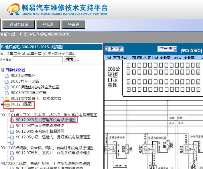The height and width of the screenshot is (169, 203).
Task: Click the 刷新当前页 link
Action: point(191,50)
